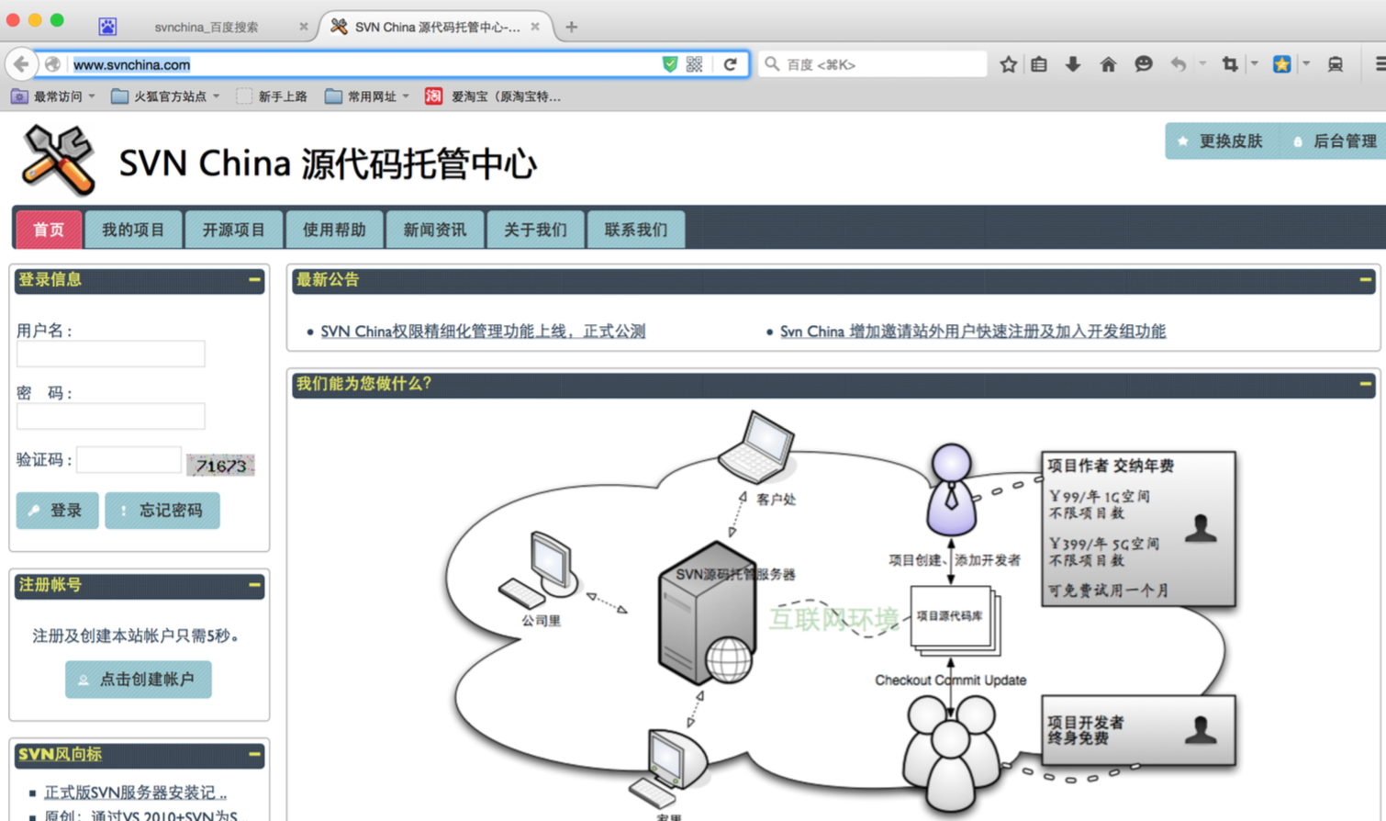
Task: Open dropdown arrow next to undo icon
Action: [x=1202, y=64]
